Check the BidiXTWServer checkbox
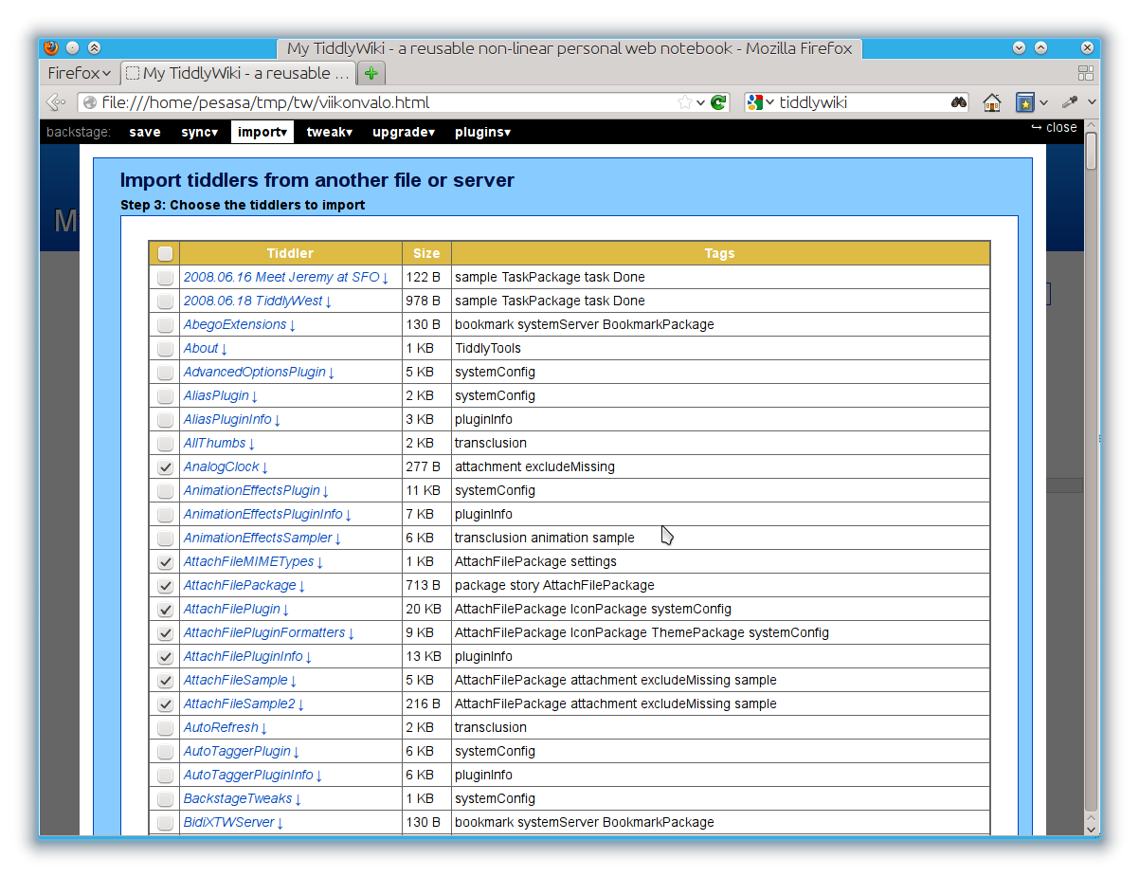Viewport: 1139px width, 877px height. pos(165,822)
